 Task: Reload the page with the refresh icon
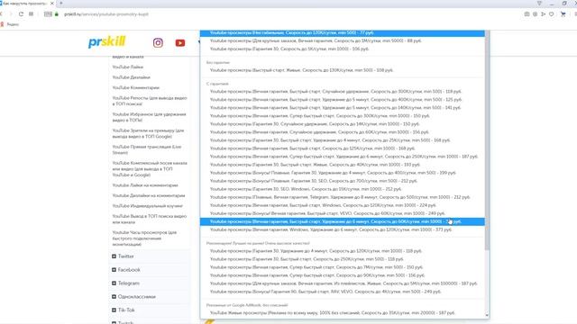pyautogui.click(x=21, y=14)
